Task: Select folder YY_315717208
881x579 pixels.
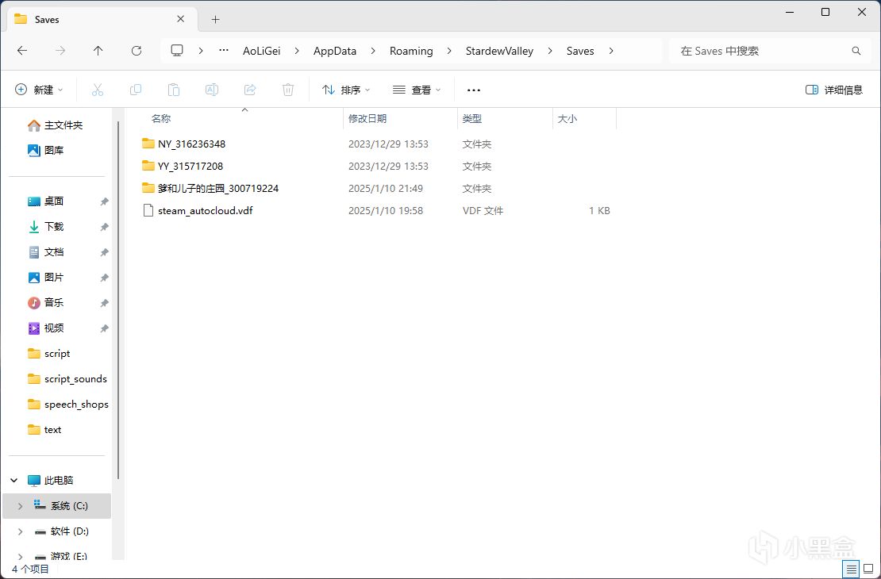Action: pyautogui.click(x=190, y=167)
